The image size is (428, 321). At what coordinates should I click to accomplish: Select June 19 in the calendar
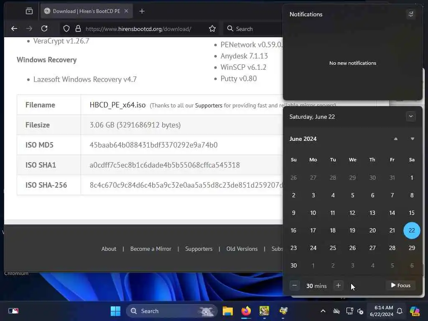(x=352, y=230)
